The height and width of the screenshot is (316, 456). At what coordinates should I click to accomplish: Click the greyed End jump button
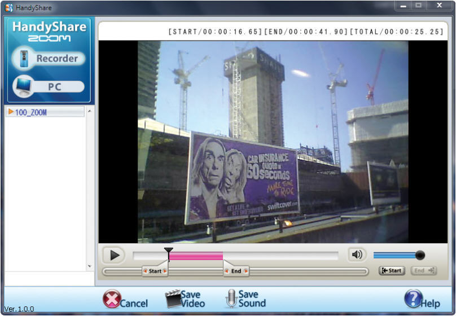[424, 271]
